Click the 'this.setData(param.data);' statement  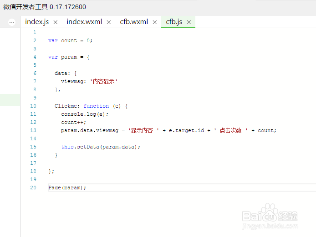(x=101, y=147)
